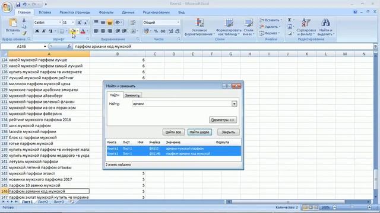Click the large Paste (Вставить) clipboard icon

click(x=12, y=22)
